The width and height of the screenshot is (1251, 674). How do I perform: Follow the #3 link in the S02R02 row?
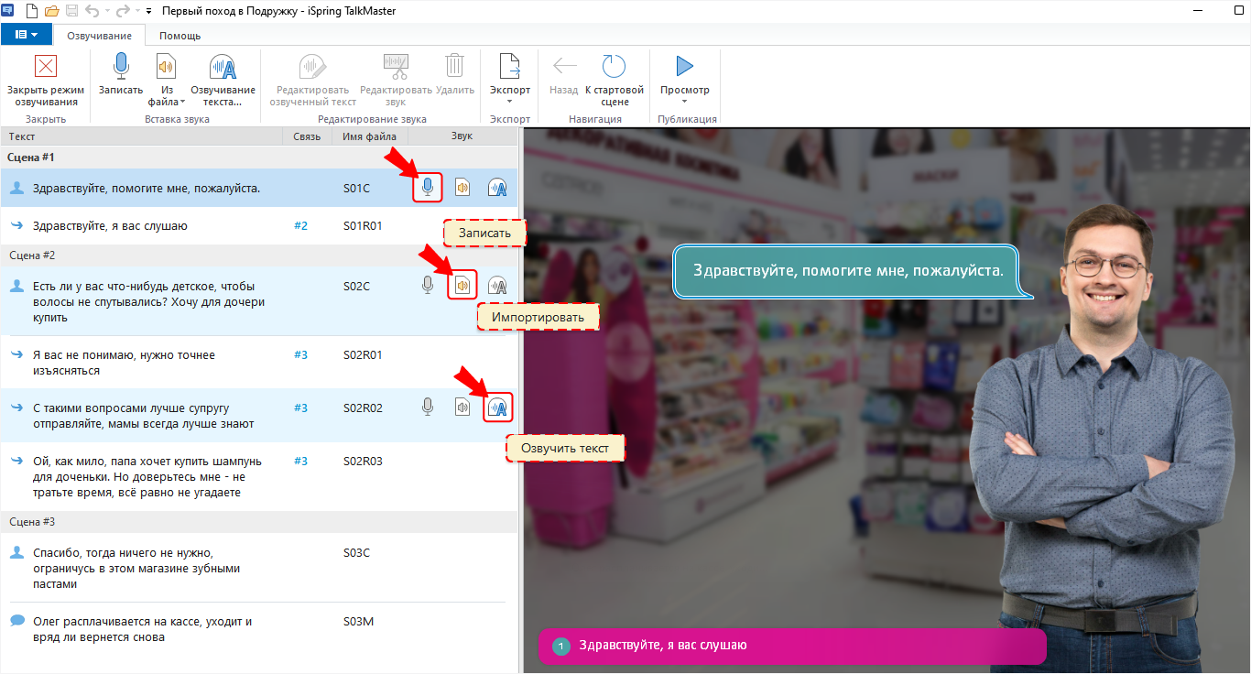pyautogui.click(x=301, y=408)
